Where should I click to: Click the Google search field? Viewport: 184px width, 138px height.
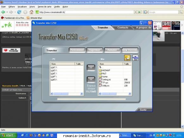(x=163, y=12)
